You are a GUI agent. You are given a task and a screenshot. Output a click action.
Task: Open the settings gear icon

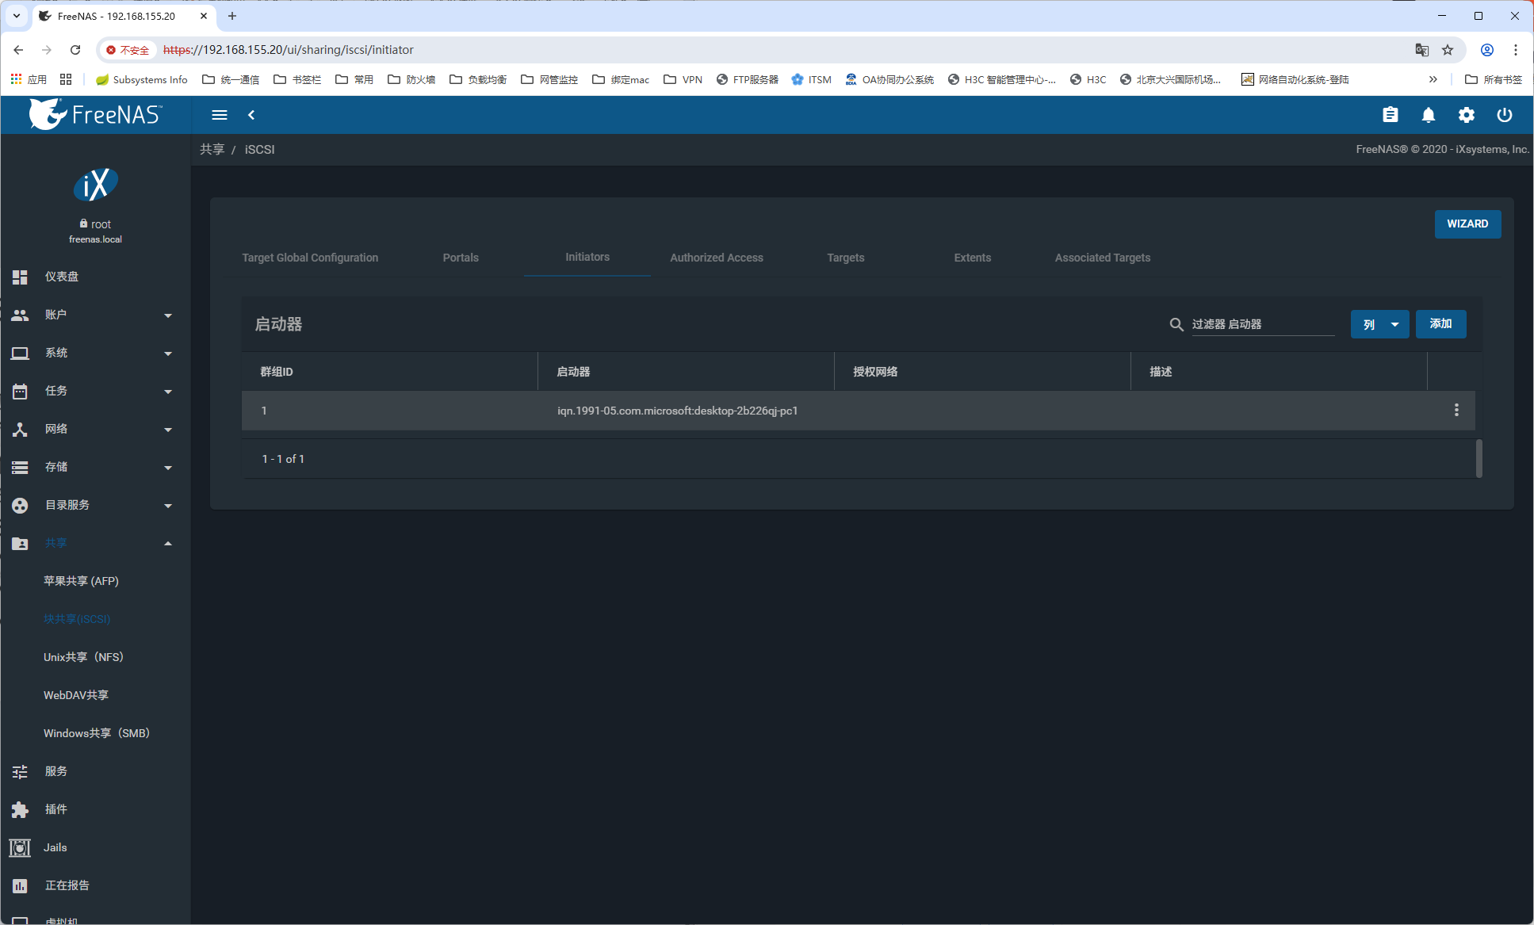[x=1466, y=115]
